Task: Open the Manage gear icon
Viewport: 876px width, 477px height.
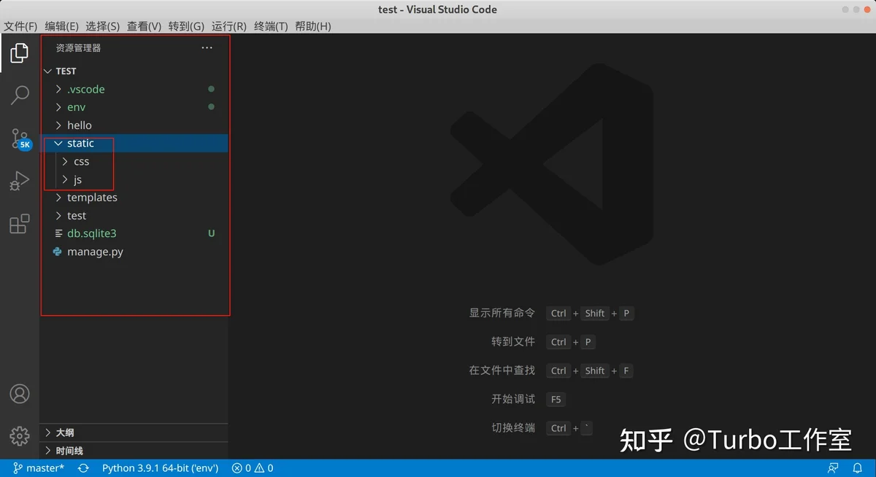Action: pyautogui.click(x=20, y=436)
